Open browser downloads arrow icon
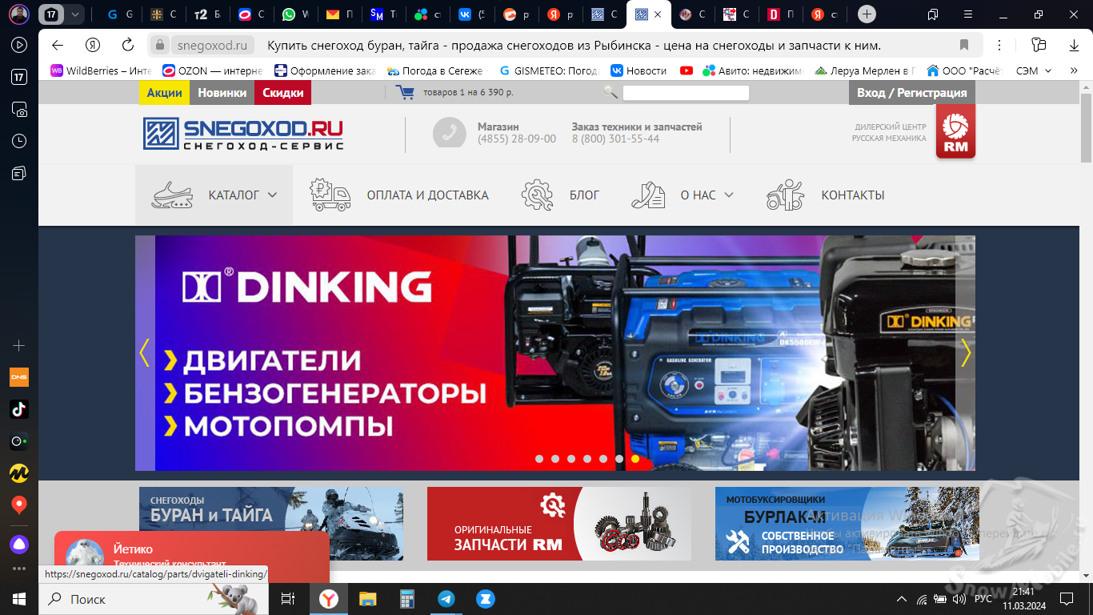1093x615 pixels. (1074, 45)
